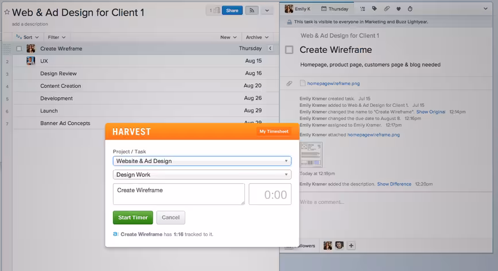Click the Harvest timer clock icon
Image resolution: width=498 pixels, height=271 pixels.
pos(410,9)
